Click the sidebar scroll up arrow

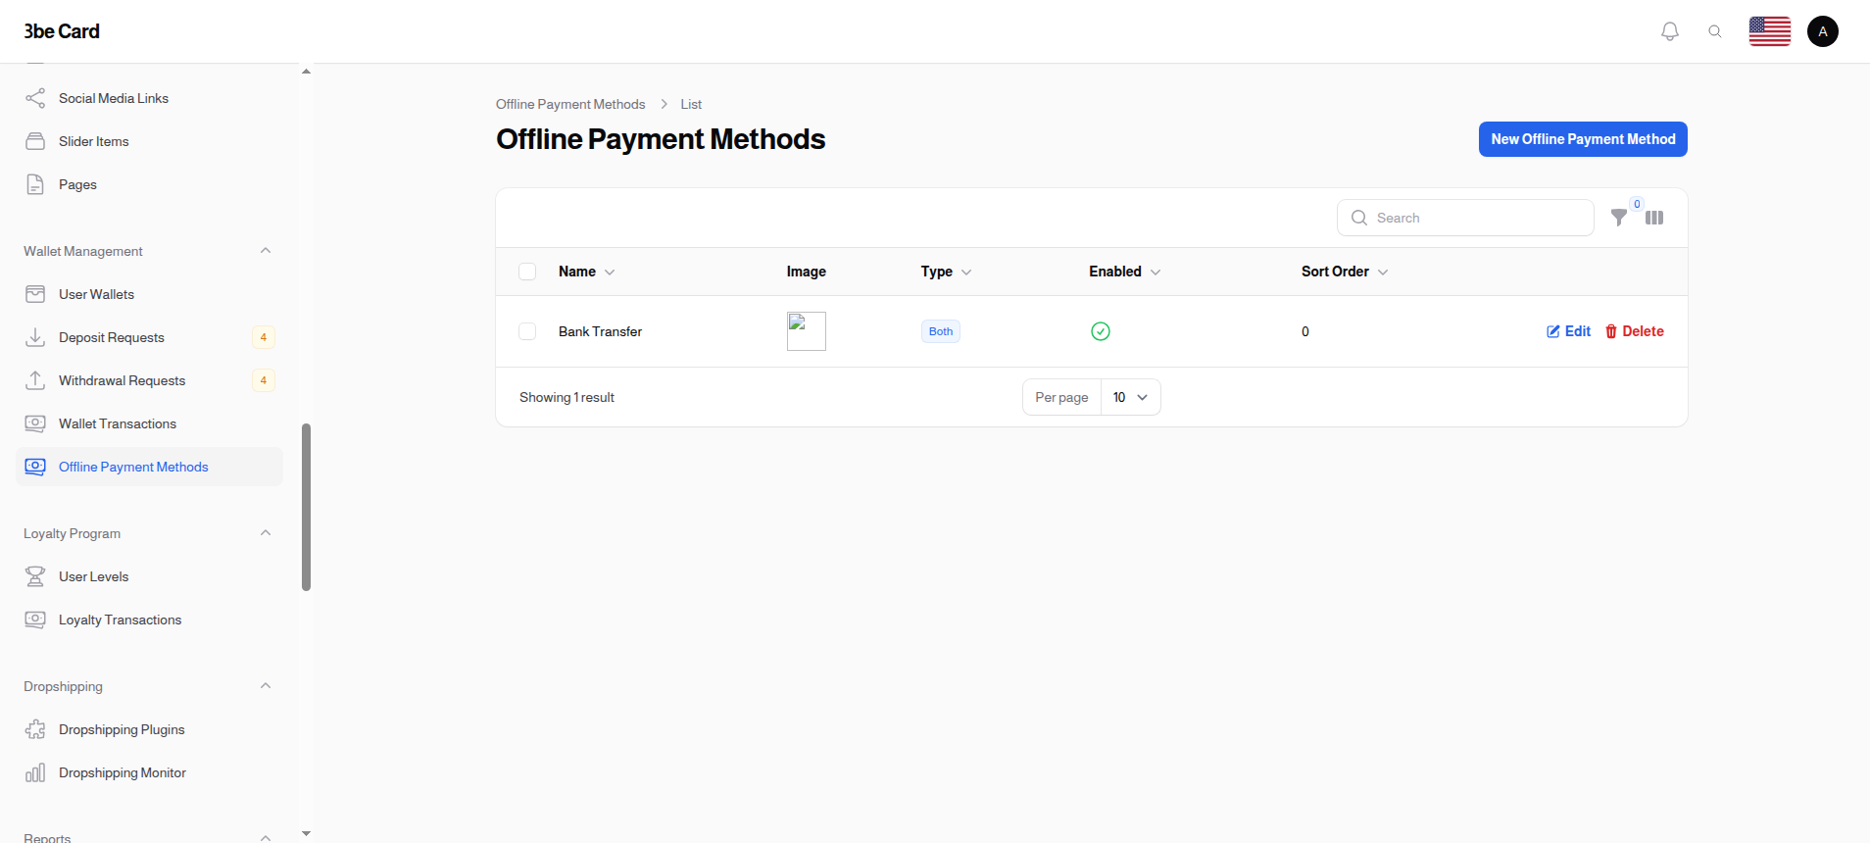(306, 71)
